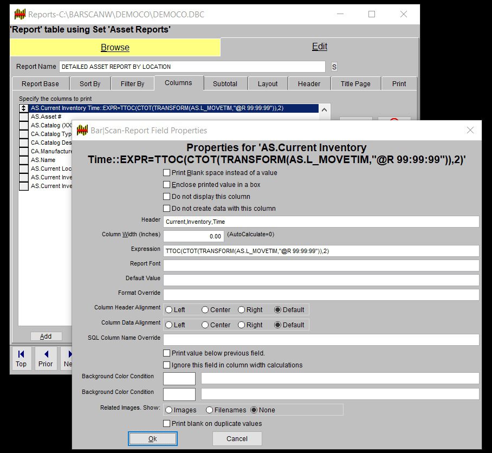The width and height of the screenshot is (492, 453).
Task: Tick checkbox beside AS.Name row
Action: [x=23, y=160]
